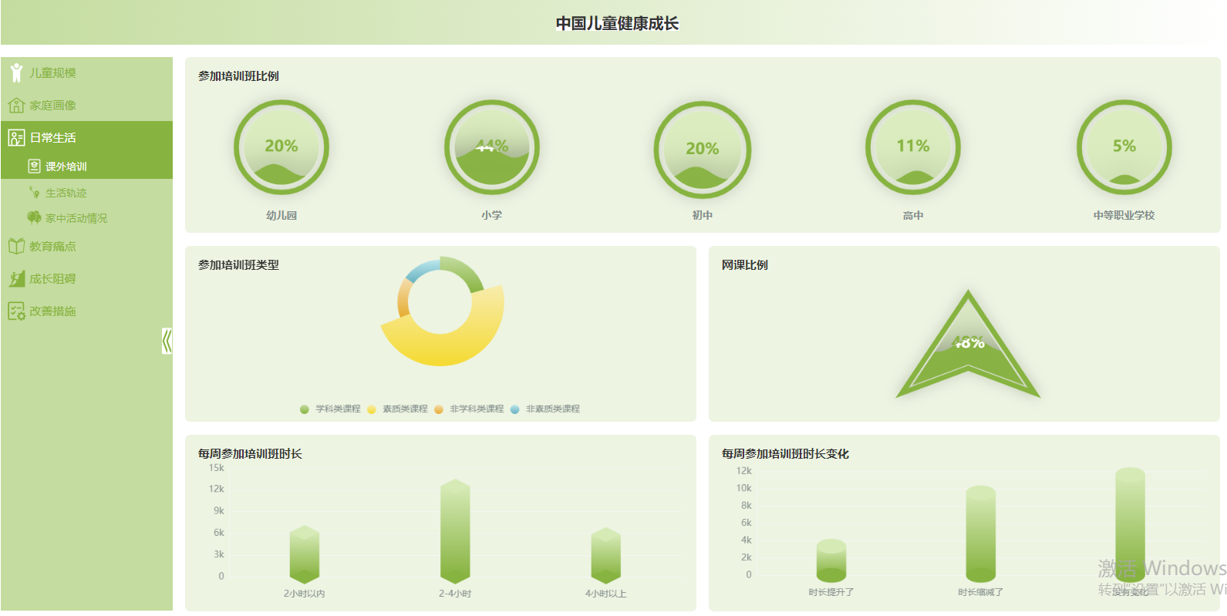Click the 生活轨迹 location track icon
This screenshot has height=616, width=1227.
pyautogui.click(x=34, y=192)
